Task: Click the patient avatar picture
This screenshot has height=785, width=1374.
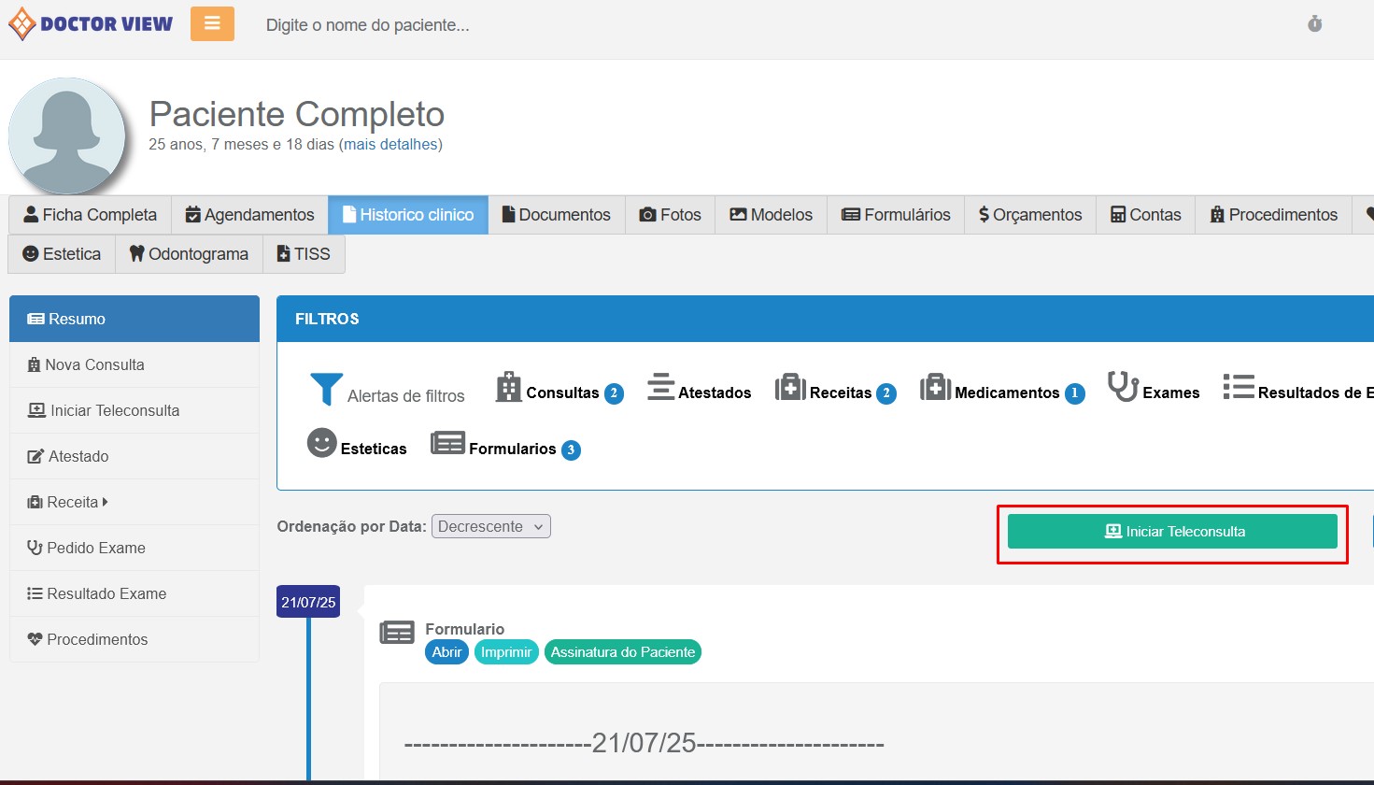Action: tap(67, 136)
